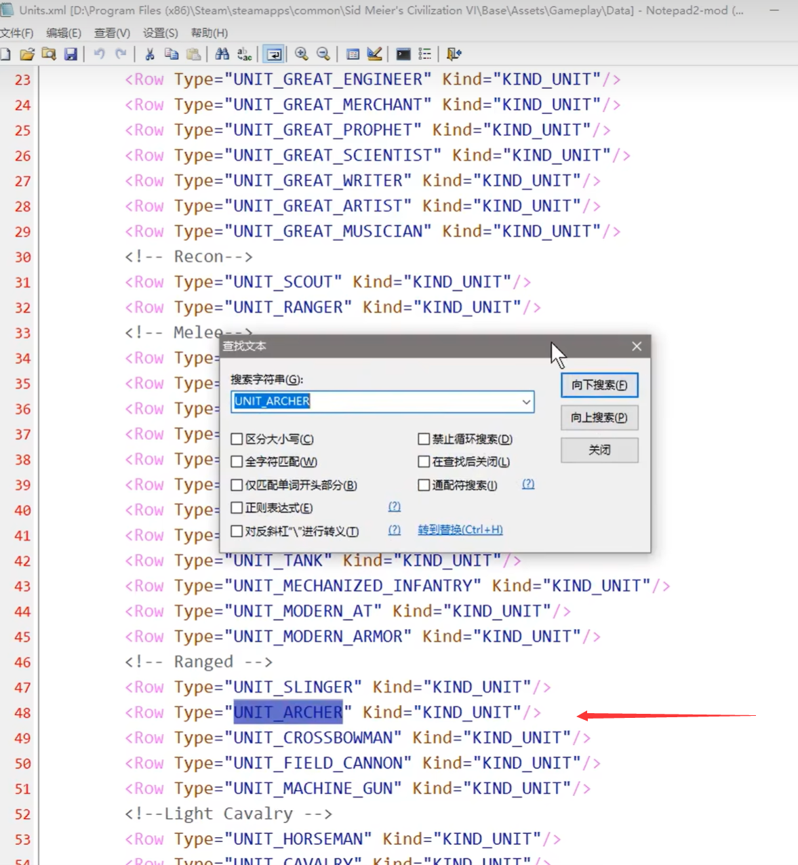This screenshot has width=798, height=865.
Task: Click the search string input field
Action: [x=382, y=402]
